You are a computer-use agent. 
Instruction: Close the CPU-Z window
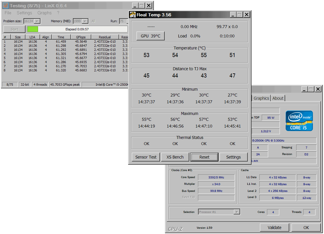tap(318, 89)
